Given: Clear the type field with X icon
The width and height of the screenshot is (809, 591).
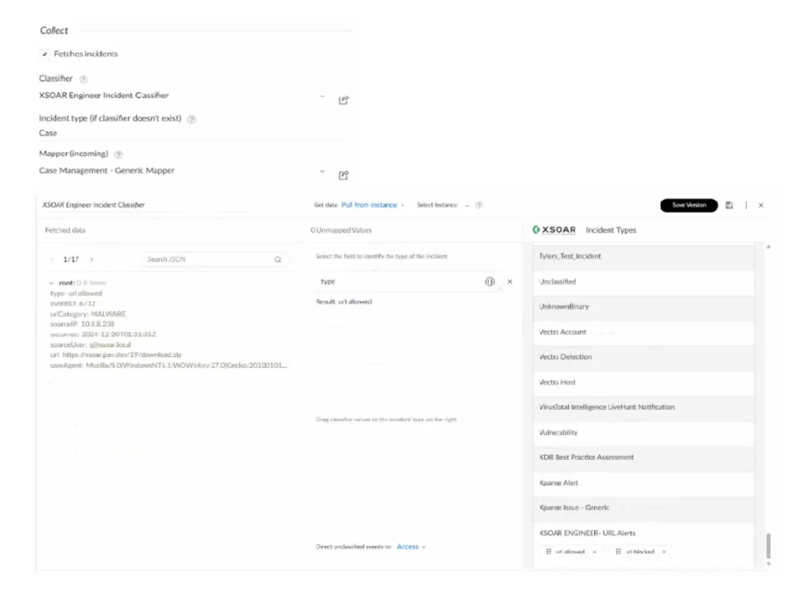Looking at the screenshot, I should point(509,281).
